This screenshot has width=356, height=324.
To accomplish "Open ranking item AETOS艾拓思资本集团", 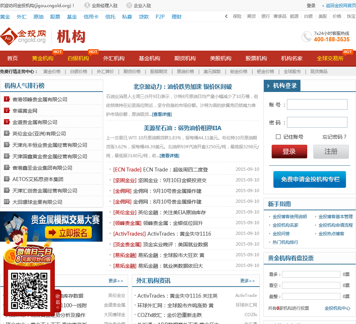I will (38, 179).
